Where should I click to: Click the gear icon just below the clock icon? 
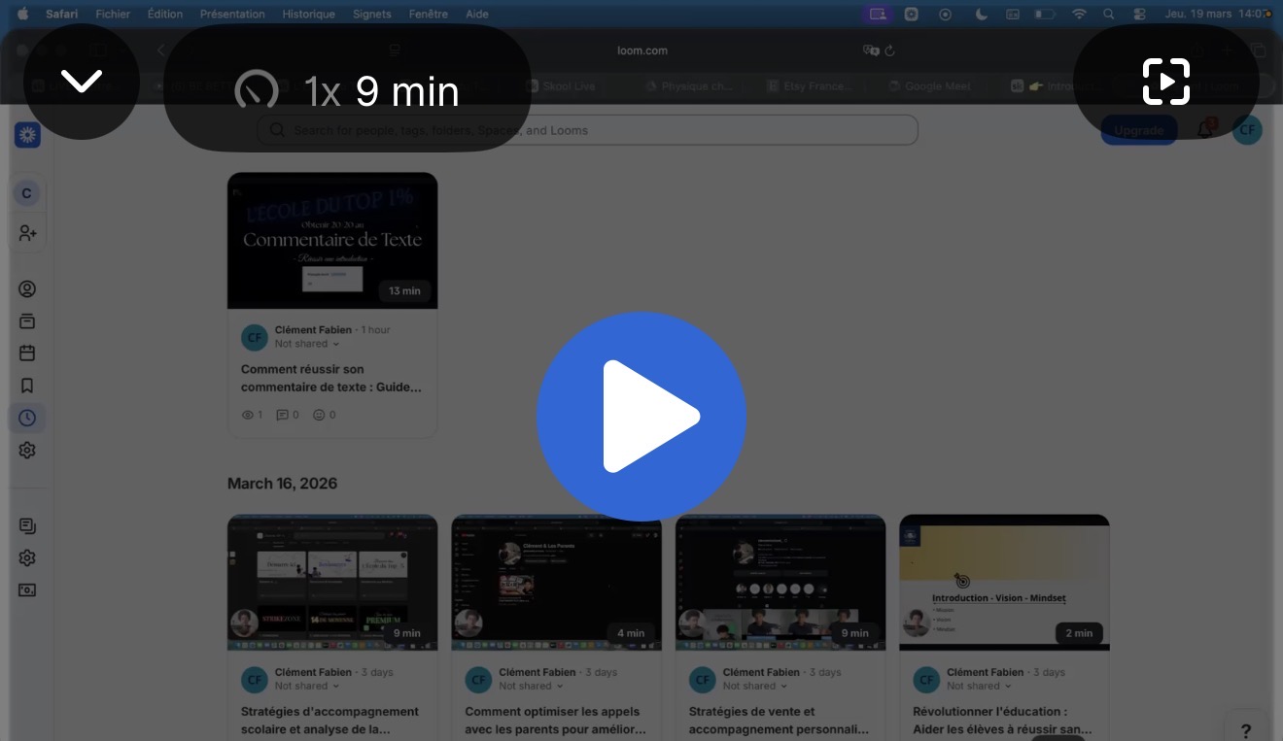pyautogui.click(x=27, y=451)
